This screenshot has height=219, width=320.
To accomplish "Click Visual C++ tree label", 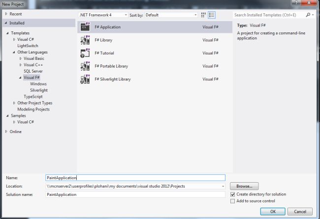I will pyautogui.click(x=33, y=65).
